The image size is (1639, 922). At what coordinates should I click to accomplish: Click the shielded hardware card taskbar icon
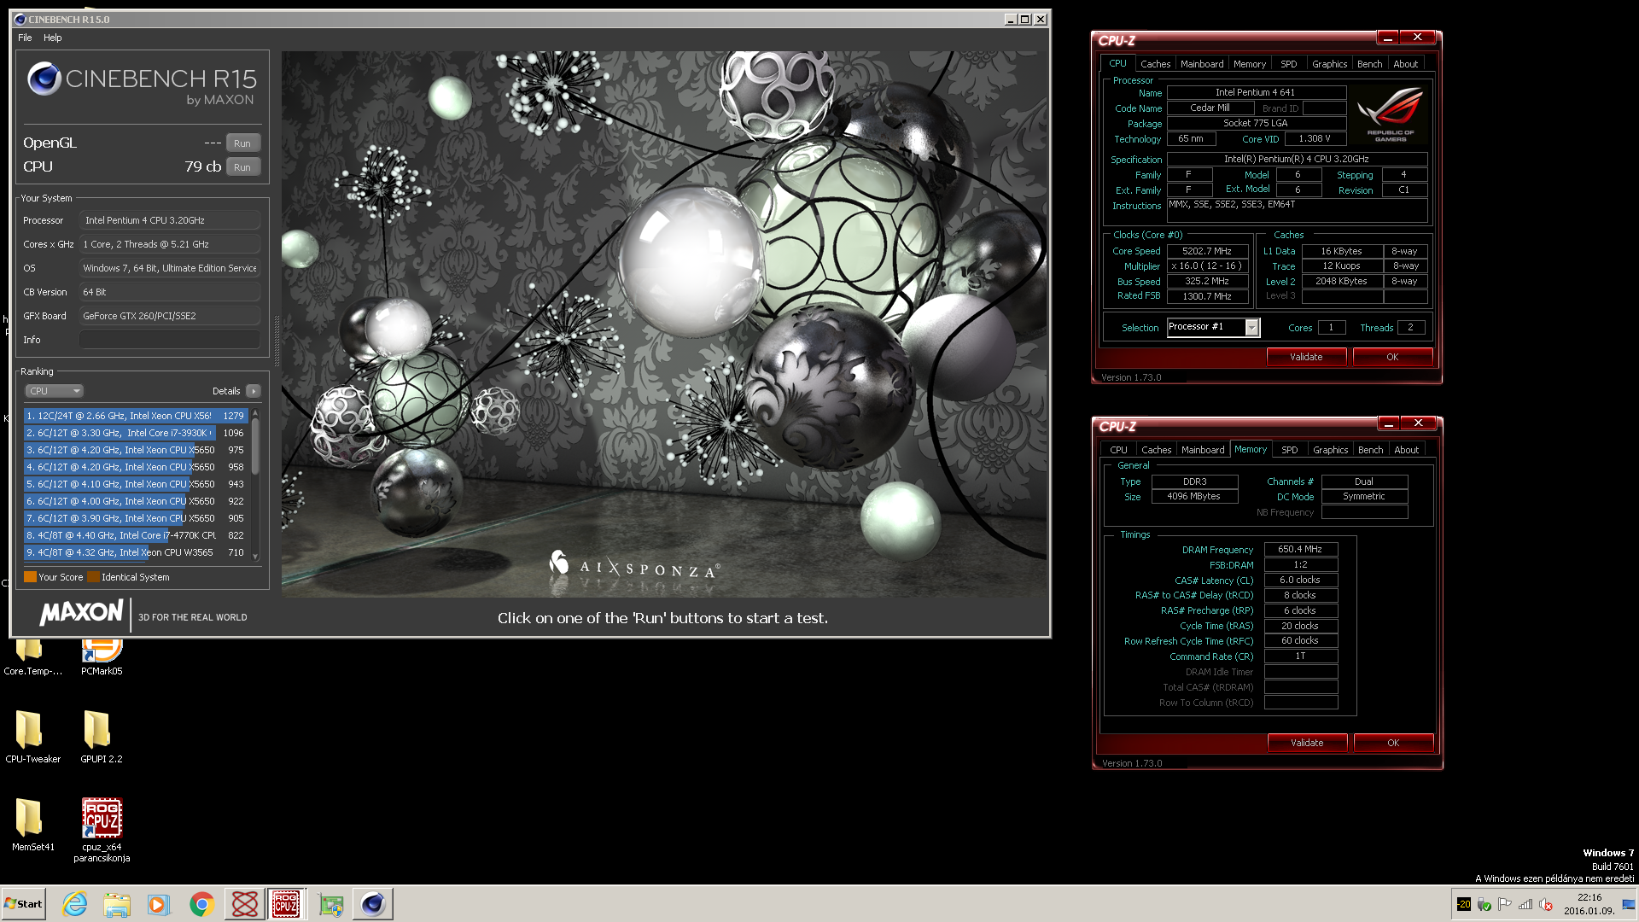[330, 904]
